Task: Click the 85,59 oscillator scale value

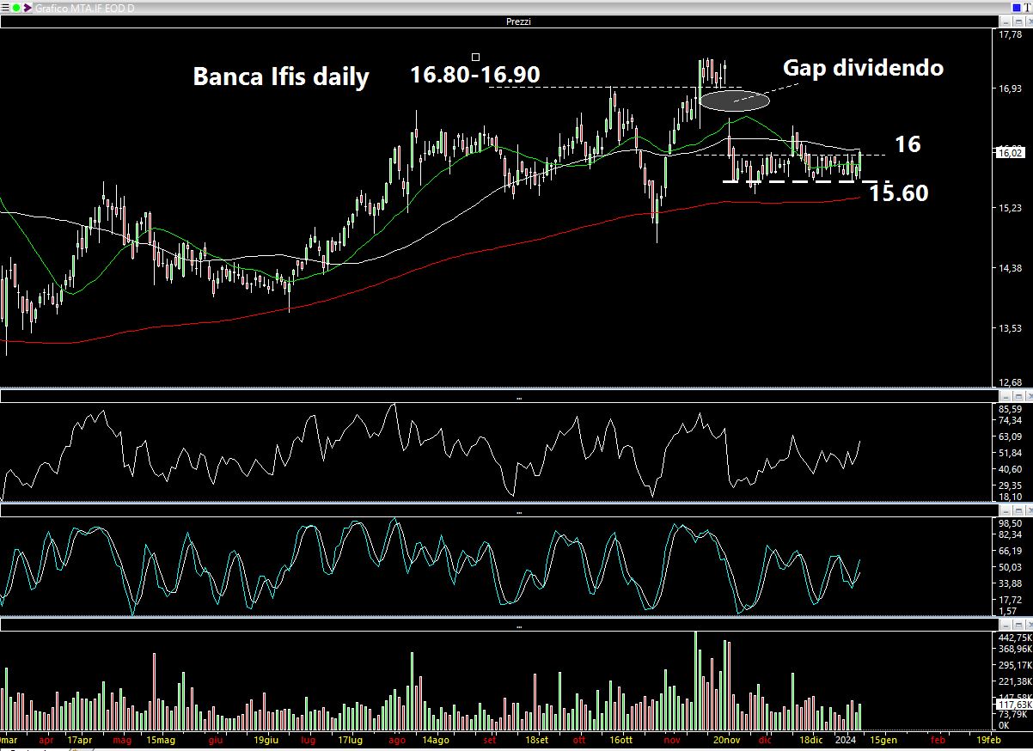Action: point(1011,409)
